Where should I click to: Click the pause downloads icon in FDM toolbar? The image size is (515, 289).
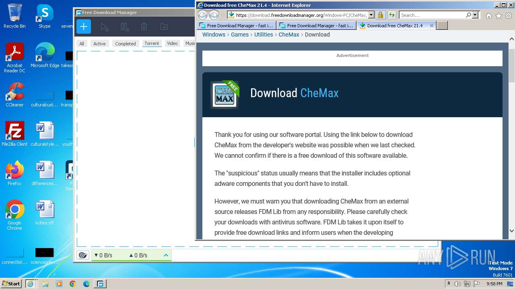click(125, 27)
